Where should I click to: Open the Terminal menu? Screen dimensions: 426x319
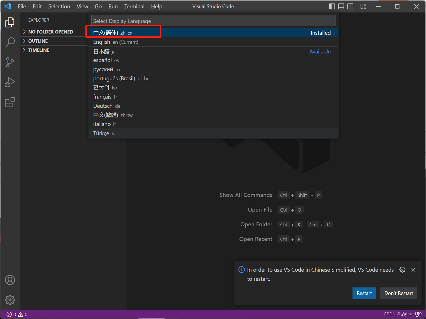pyautogui.click(x=134, y=6)
